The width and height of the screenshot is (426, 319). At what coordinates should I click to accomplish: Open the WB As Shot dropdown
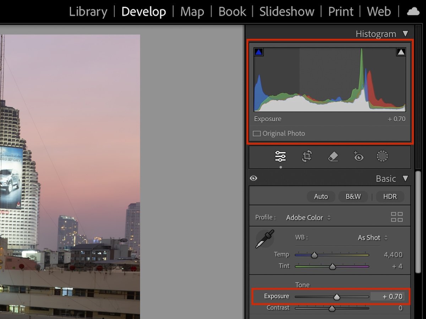368,238
